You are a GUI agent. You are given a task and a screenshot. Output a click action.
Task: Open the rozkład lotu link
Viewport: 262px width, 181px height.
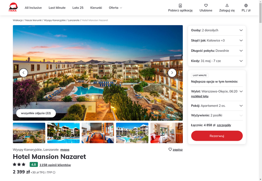[x=200, y=96]
